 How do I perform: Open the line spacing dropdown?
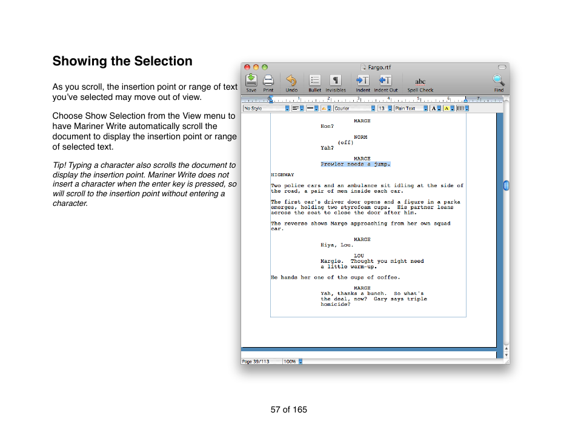point(312,108)
